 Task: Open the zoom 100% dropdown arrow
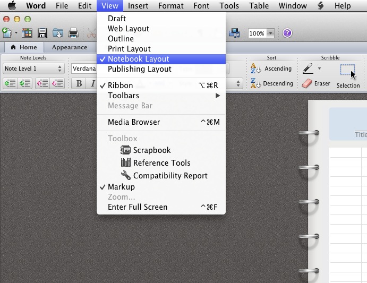(270, 33)
